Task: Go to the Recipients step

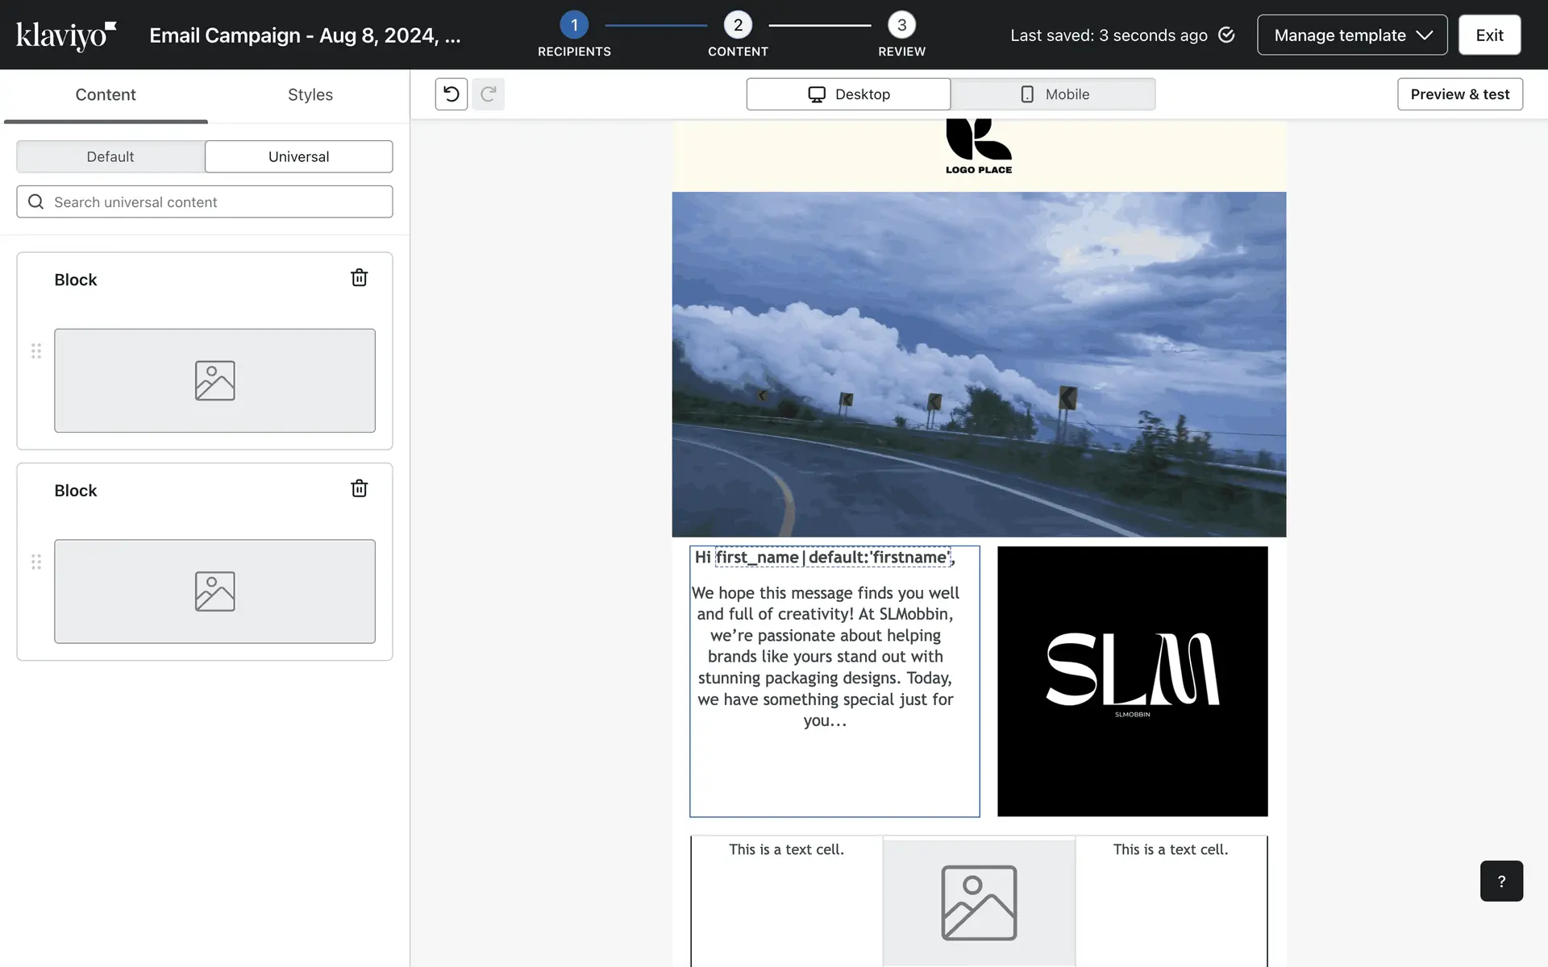Action: click(x=574, y=26)
